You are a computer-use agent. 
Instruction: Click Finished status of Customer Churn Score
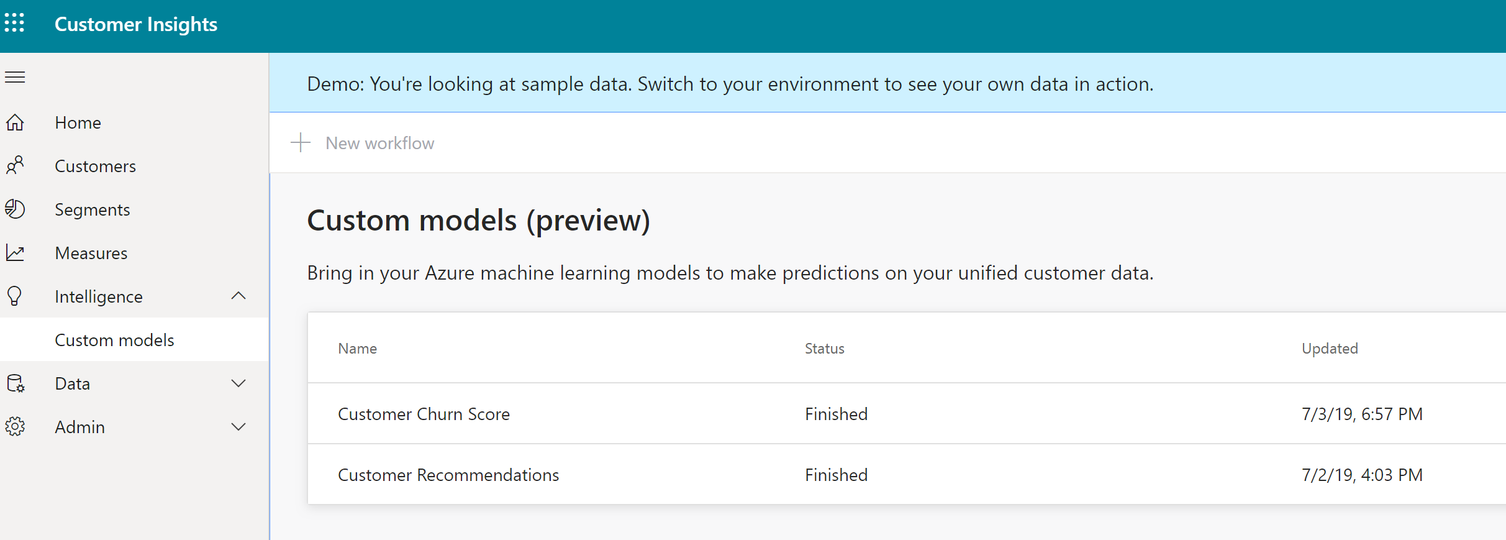pyautogui.click(x=837, y=414)
